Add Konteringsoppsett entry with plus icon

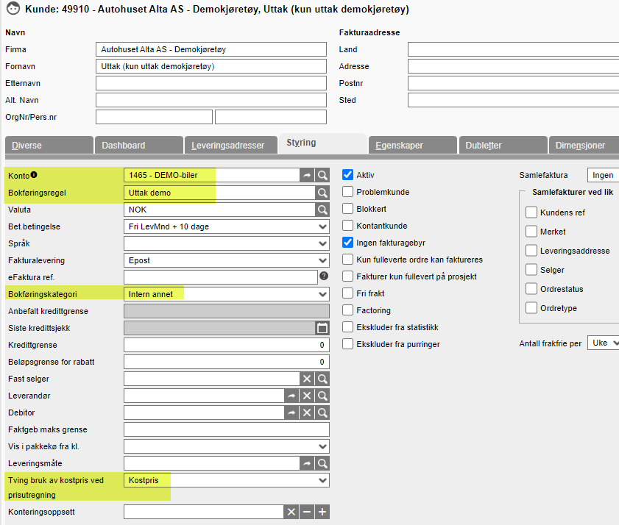pos(322,512)
